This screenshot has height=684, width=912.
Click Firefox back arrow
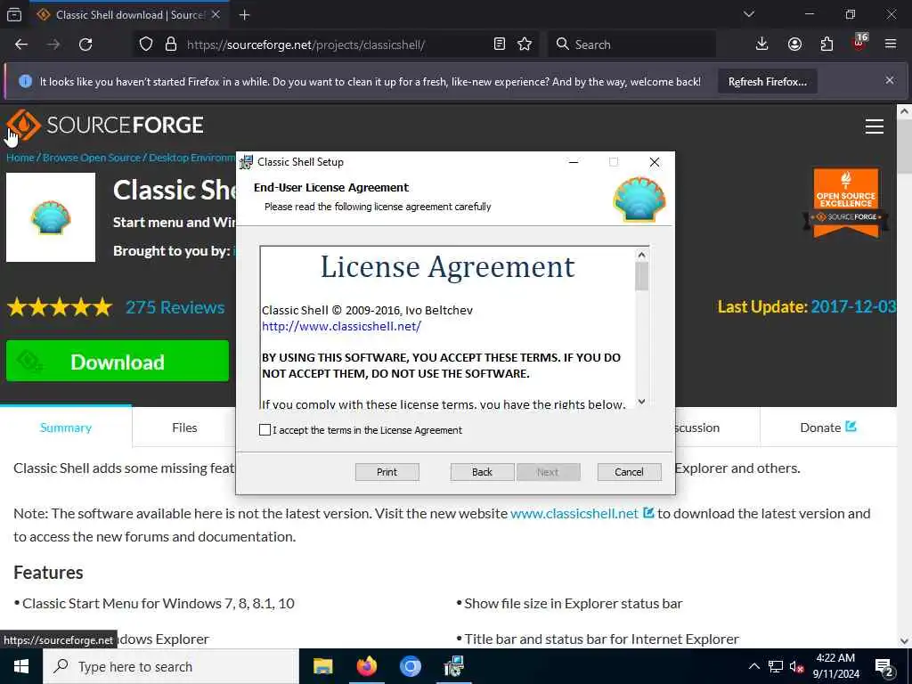21,45
